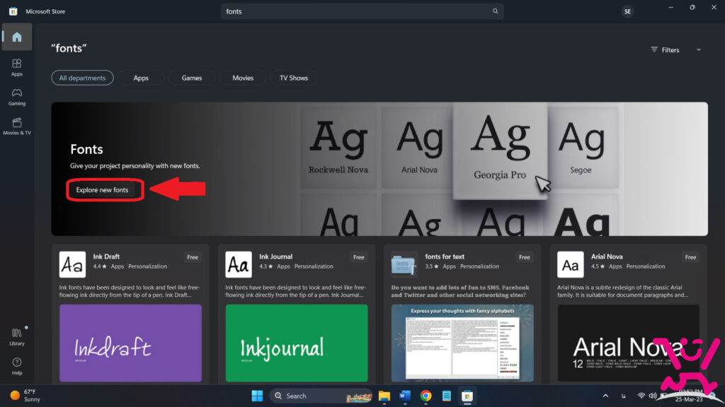Click the Microsoft Store logo in the title bar

pos(13,11)
